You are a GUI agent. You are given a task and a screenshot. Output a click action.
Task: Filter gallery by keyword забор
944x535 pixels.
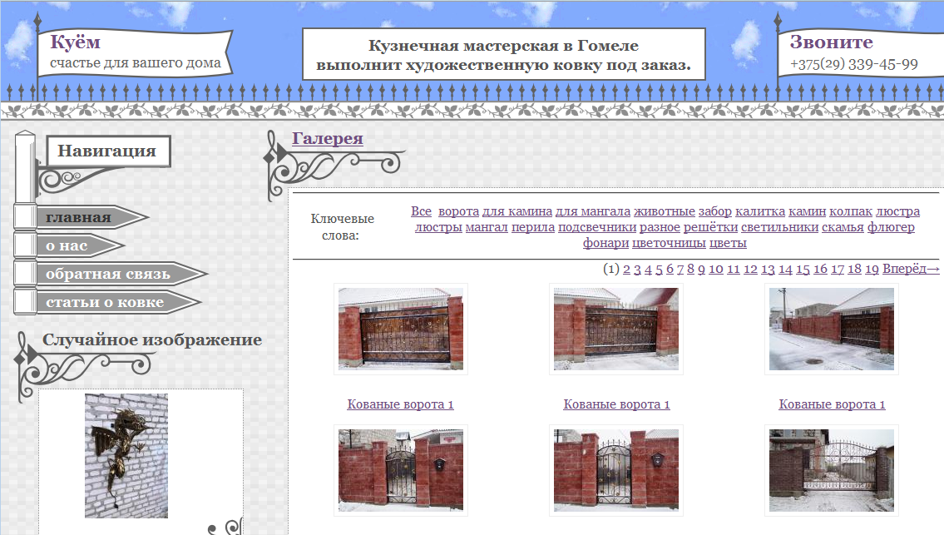pyautogui.click(x=715, y=211)
